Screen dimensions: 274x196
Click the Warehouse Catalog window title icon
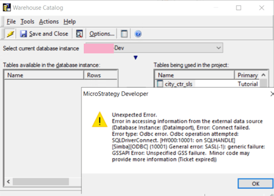click(x=7, y=7)
